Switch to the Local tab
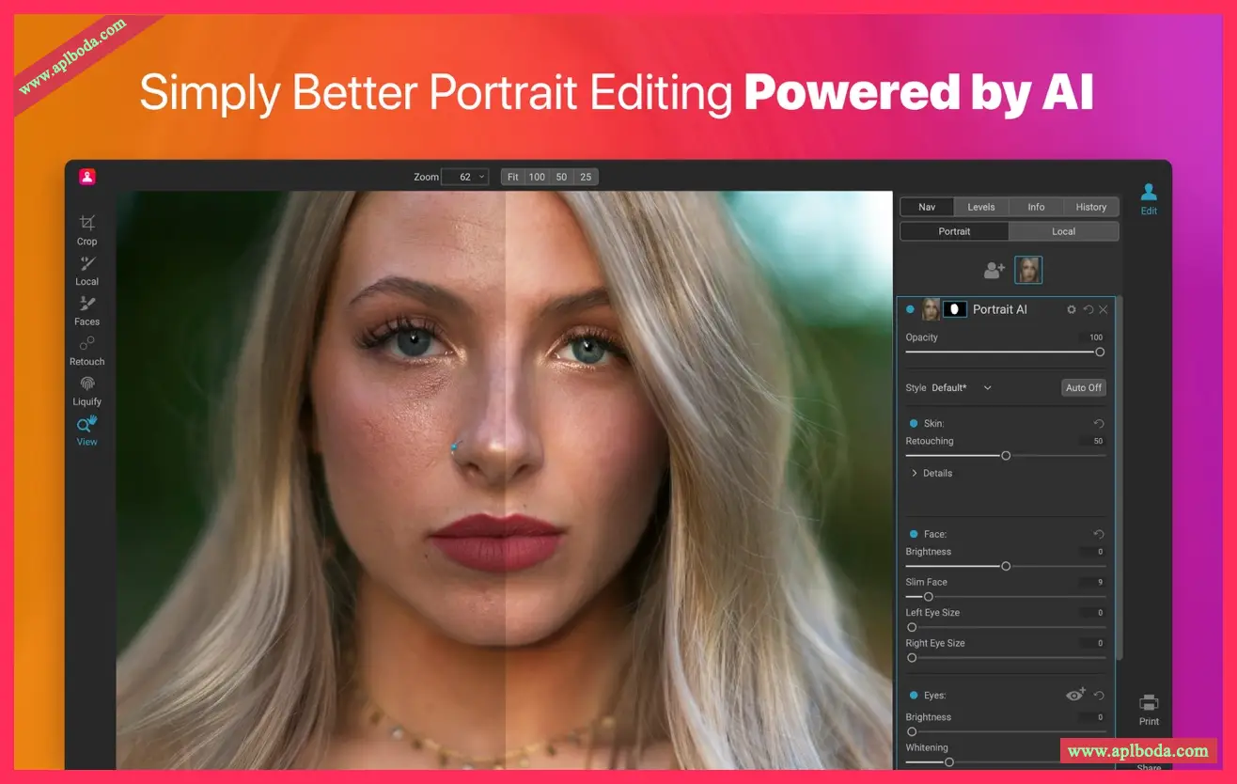 [x=1063, y=231]
